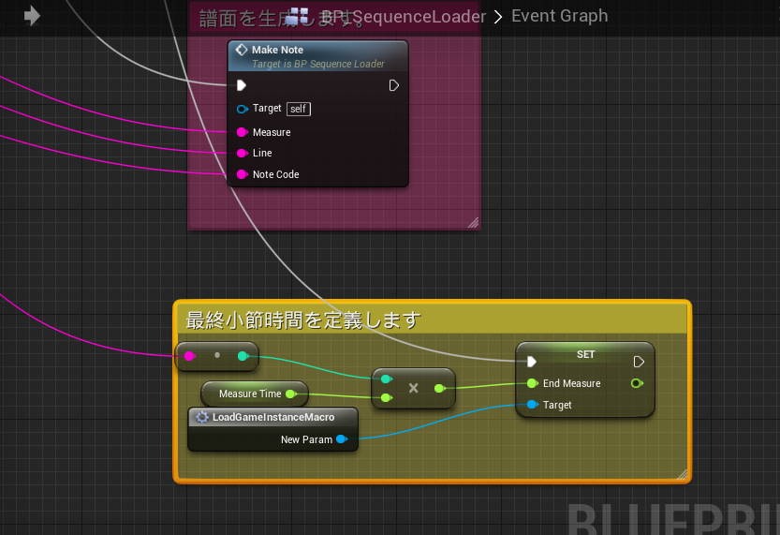The width and height of the screenshot is (780, 535).
Task: Click the yellow comment resize handle
Action: tap(683, 474)
